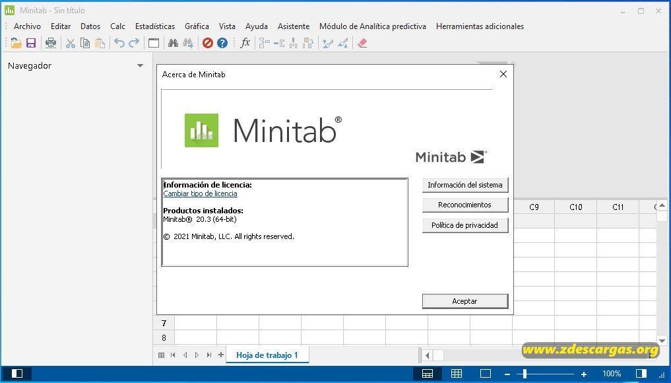The height and width of the screenshot is (383, 671).
Task: Follow the Cambiar tipo de licencia link
Action: point(201,193)
